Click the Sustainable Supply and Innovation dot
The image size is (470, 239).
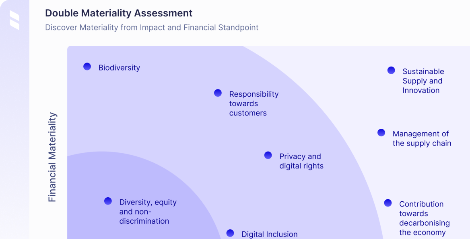point(391,71)
